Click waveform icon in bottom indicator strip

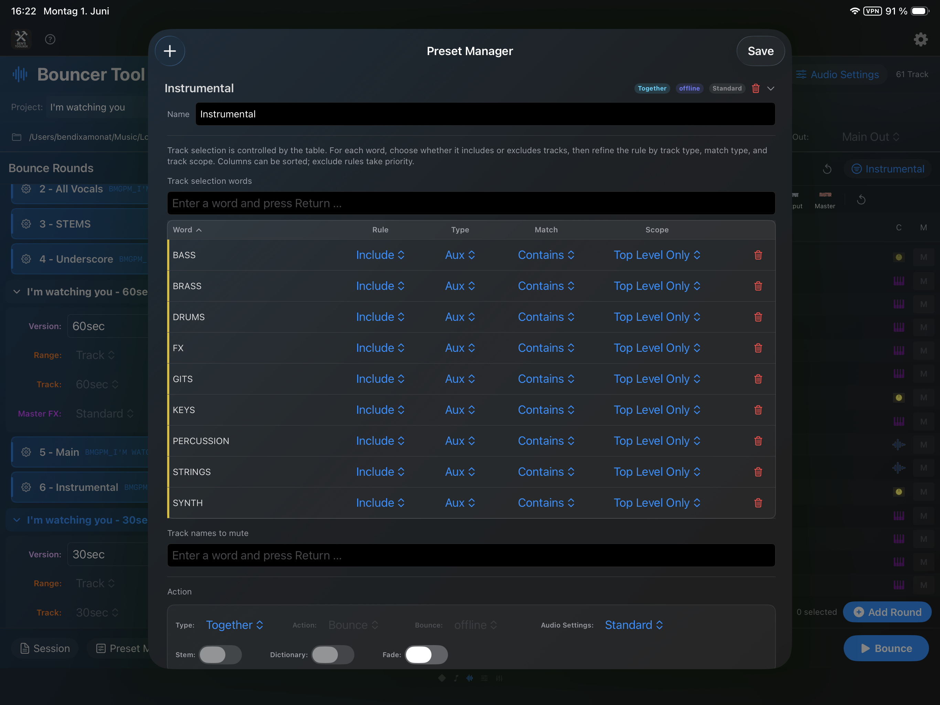pyautogui.click(x=470, y=678)
